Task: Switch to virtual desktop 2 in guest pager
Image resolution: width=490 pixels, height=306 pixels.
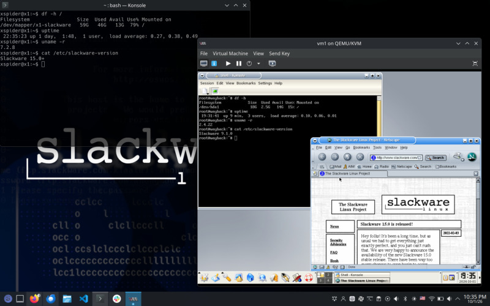Action: (x=328, y=275)
